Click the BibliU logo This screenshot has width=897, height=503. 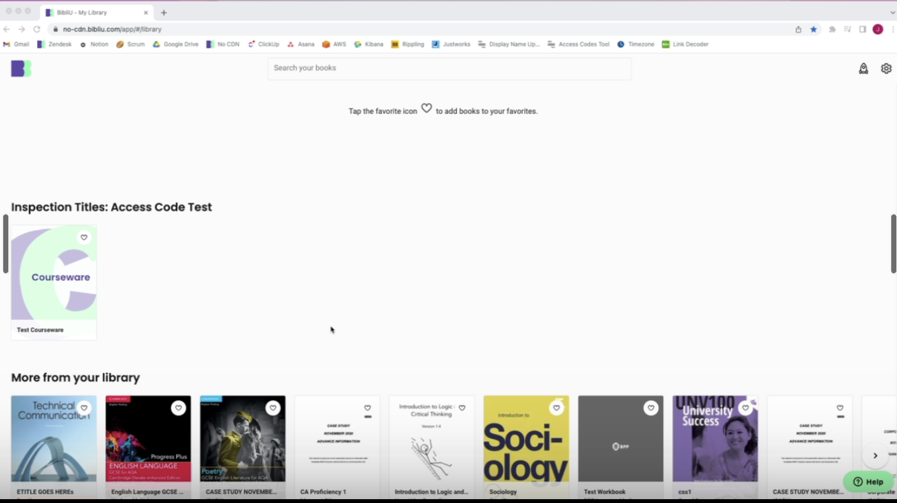[21, 68]
